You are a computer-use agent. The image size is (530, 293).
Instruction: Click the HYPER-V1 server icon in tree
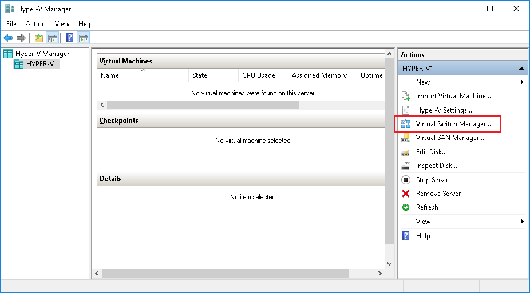[19, 64]
